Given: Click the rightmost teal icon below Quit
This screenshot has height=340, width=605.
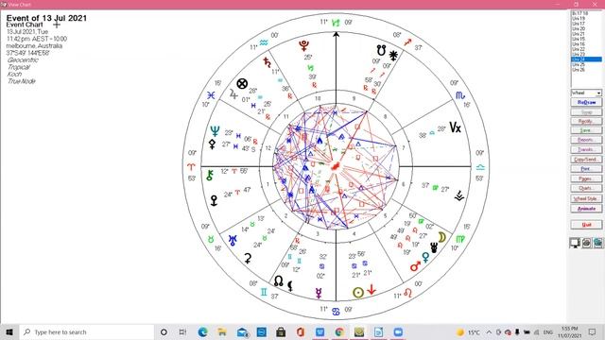Looking at the screenshot, I should (597, 243).
